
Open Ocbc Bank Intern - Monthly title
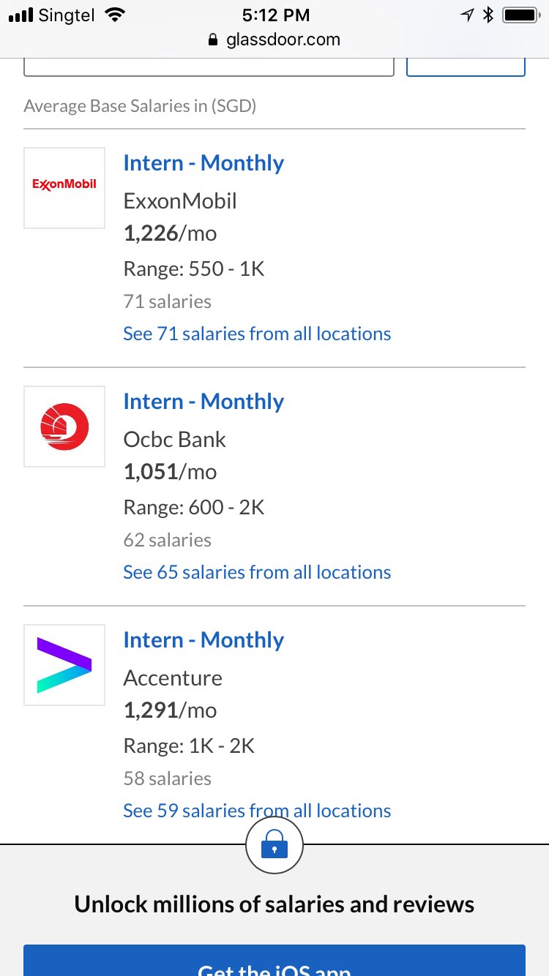[203, 402]
